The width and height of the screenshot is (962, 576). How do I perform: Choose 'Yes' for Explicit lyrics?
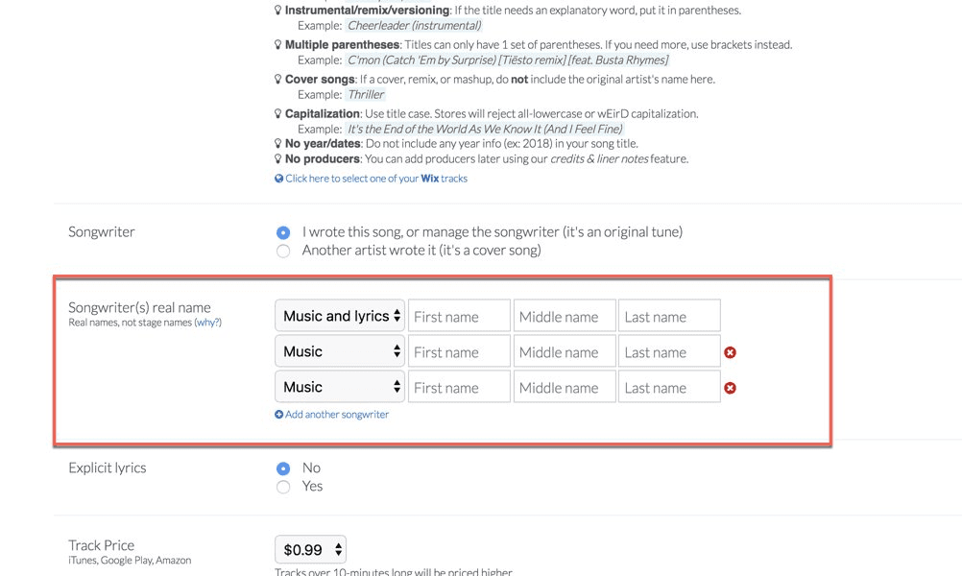(283, 487)
